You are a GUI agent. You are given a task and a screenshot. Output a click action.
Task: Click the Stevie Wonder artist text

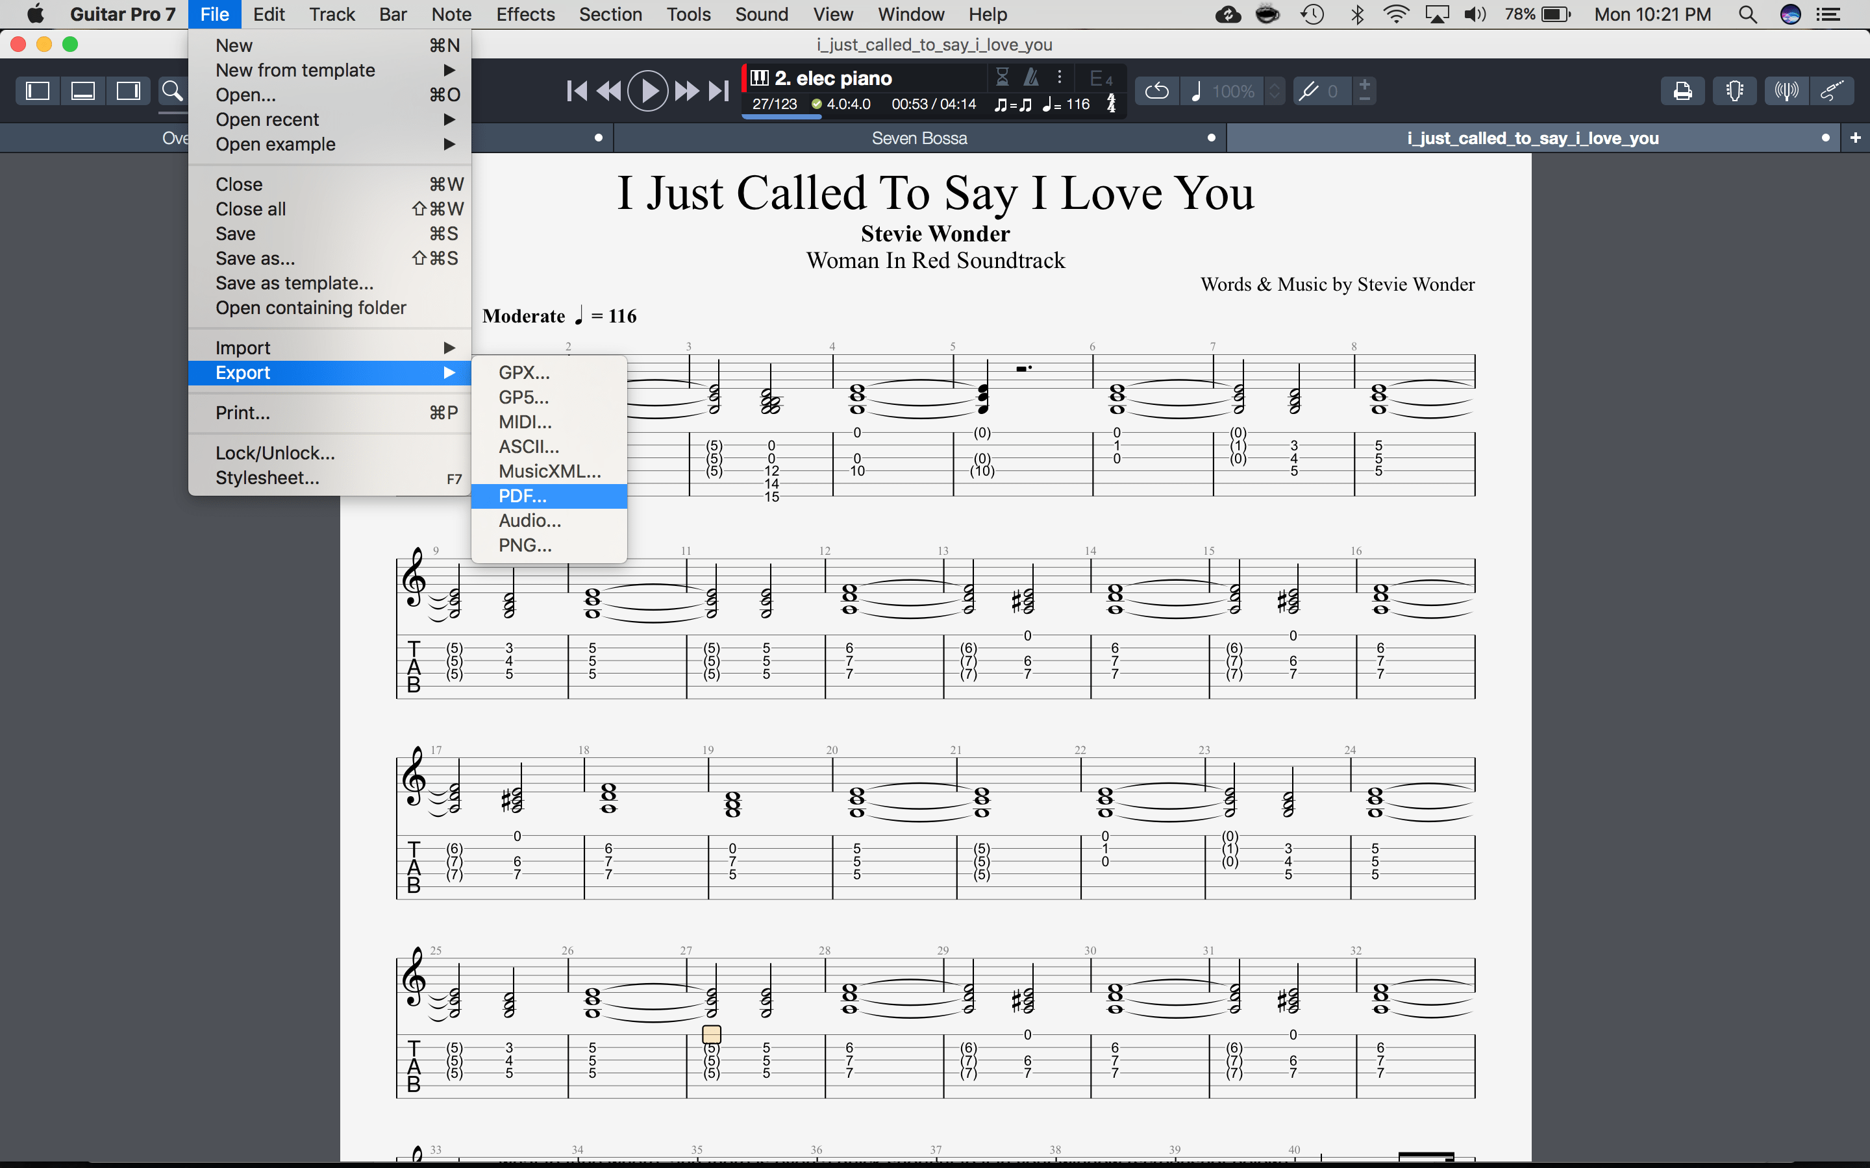click(935, 234)
